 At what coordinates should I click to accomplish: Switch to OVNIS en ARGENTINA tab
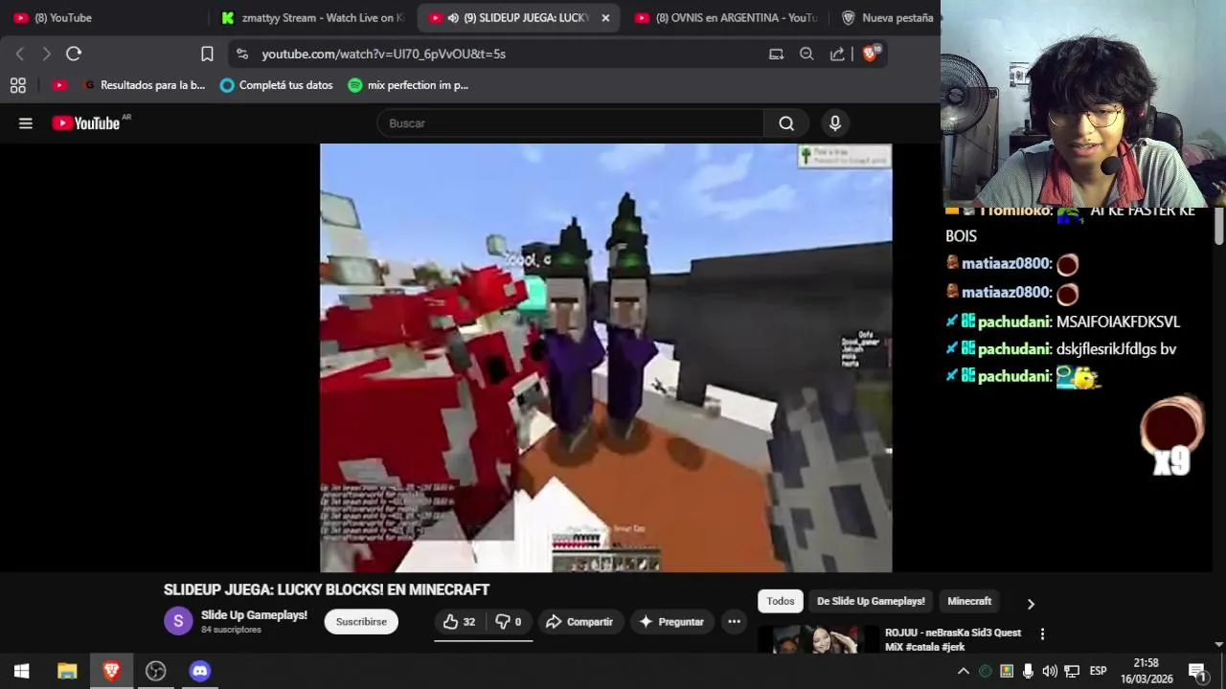[x=726, y=18]
